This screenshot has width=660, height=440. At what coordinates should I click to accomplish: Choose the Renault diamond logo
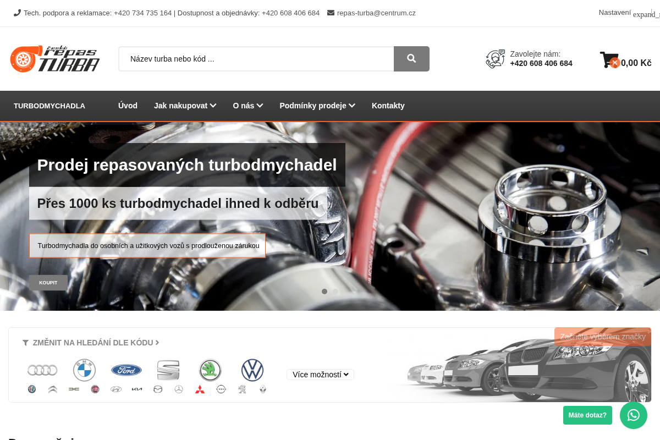(263, 389)
